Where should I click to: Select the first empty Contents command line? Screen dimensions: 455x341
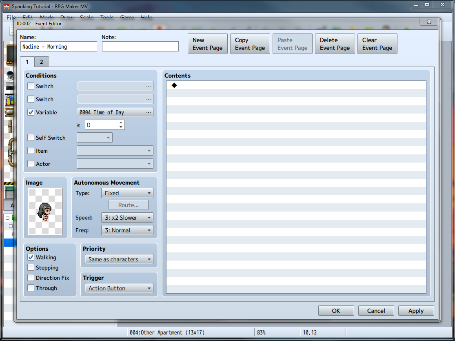(x=296, y=85)
